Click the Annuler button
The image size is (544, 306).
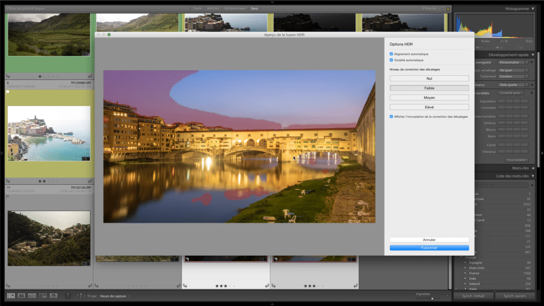point(429,240)
